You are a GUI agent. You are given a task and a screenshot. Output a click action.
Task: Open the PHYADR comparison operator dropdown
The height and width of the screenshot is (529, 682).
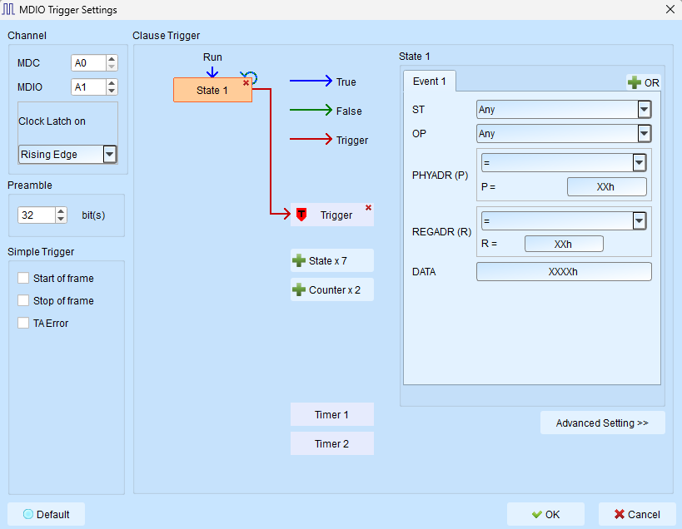pos(639,163)
